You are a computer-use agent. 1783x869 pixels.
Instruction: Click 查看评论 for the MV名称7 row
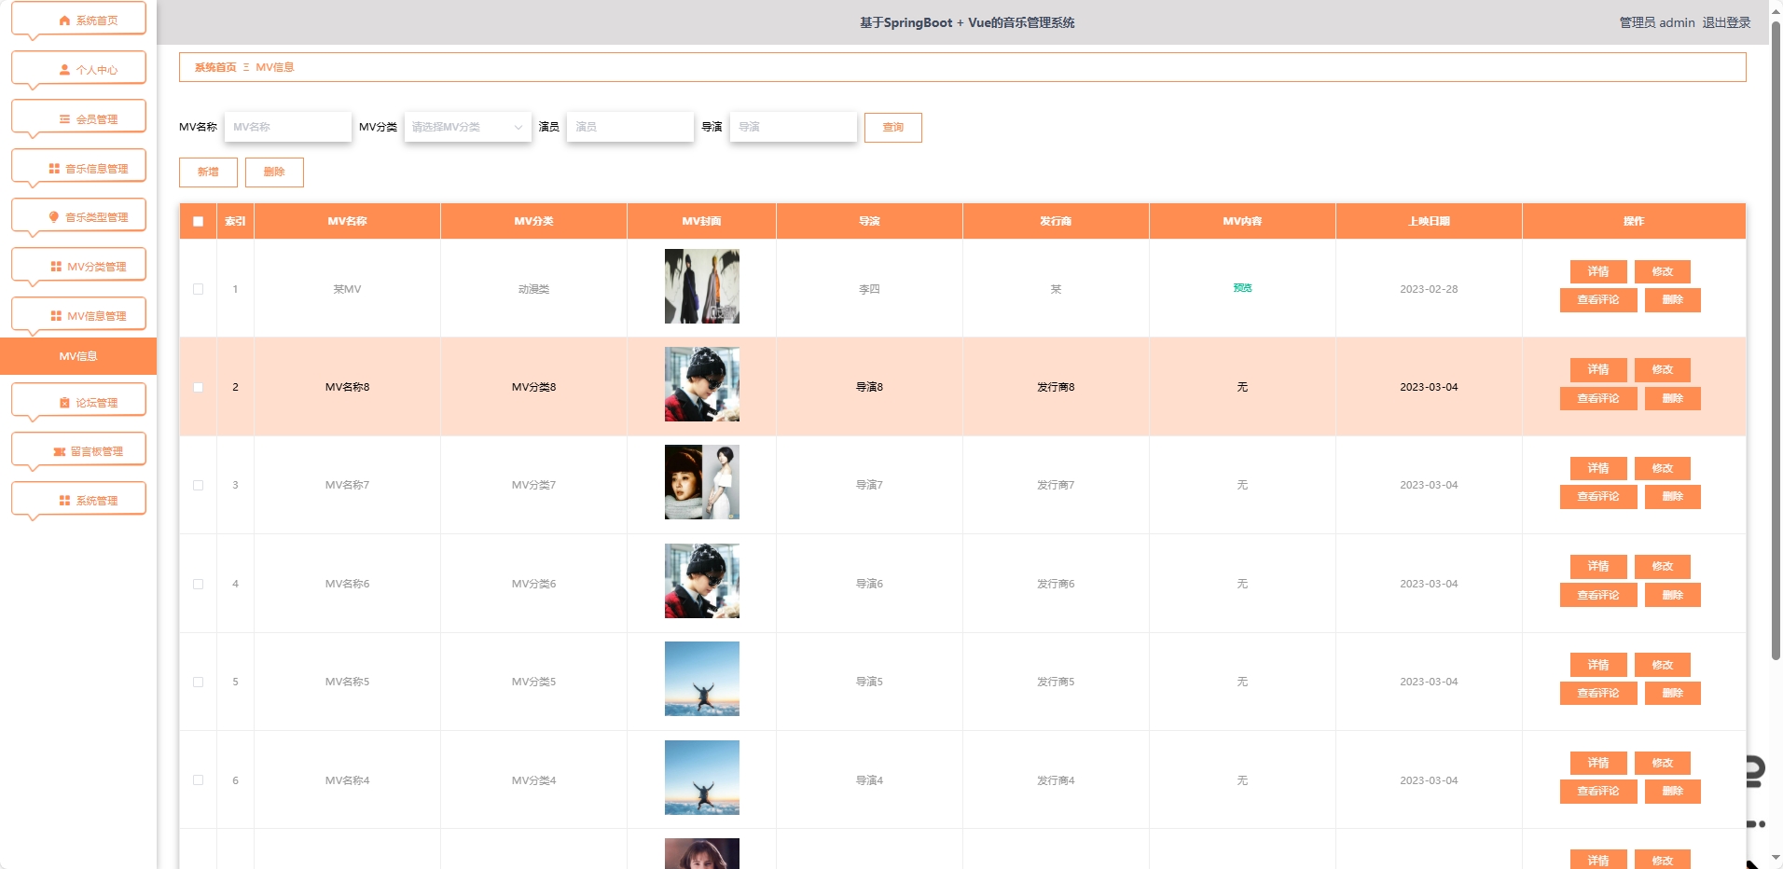point(1598,496)
